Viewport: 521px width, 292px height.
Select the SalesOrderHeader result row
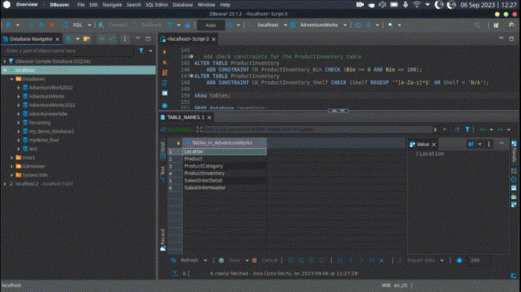225,188
